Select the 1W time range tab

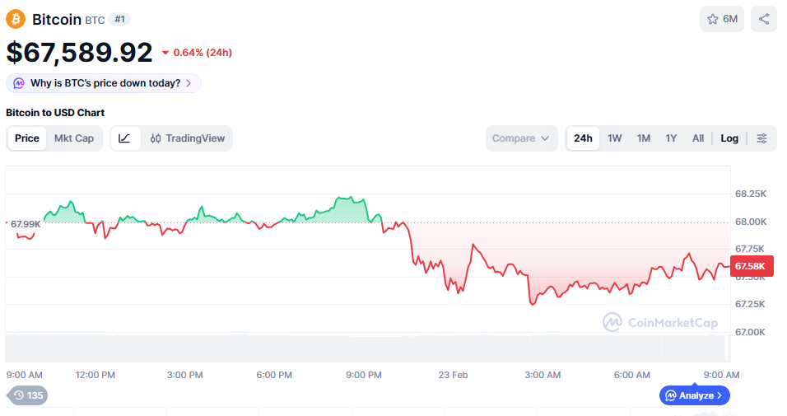614,138
